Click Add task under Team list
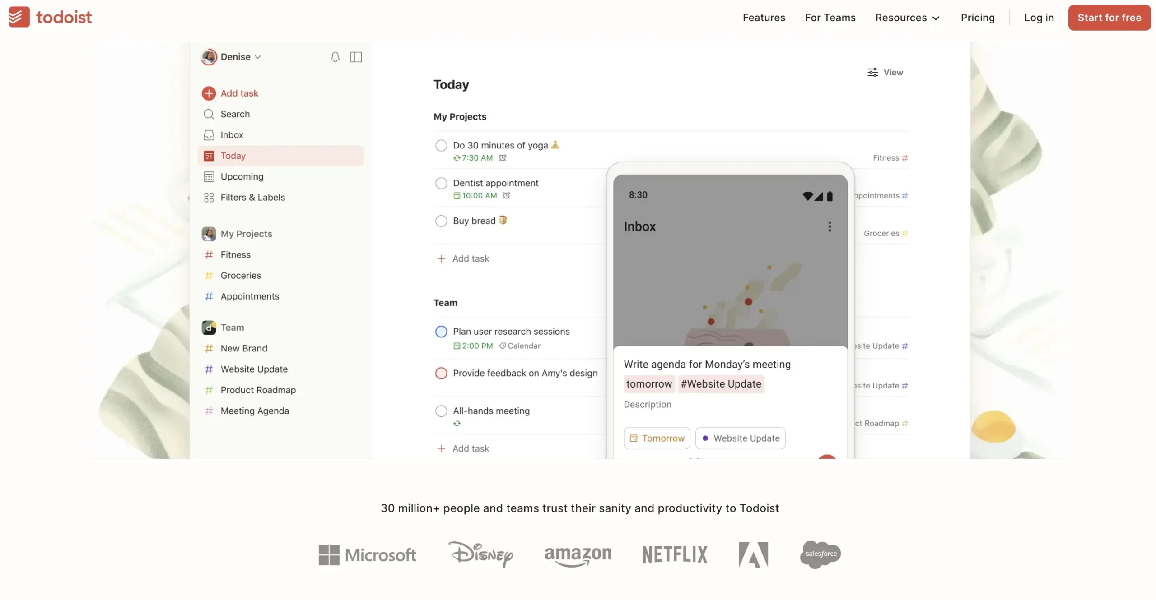The image size is (1156, 600). tap(463, 449)
